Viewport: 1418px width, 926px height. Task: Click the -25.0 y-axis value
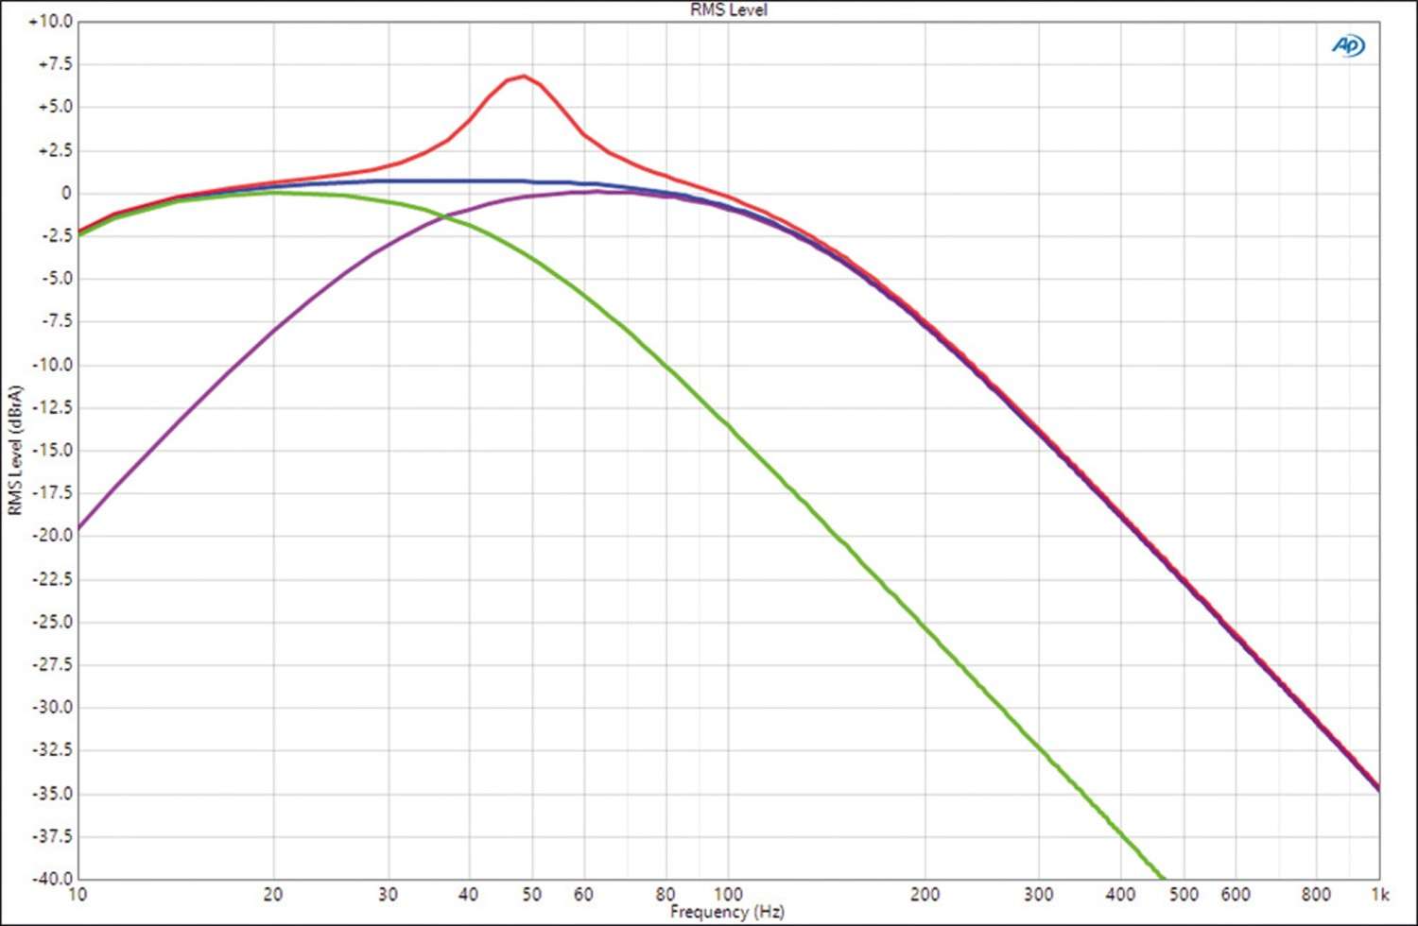[51, 622]
